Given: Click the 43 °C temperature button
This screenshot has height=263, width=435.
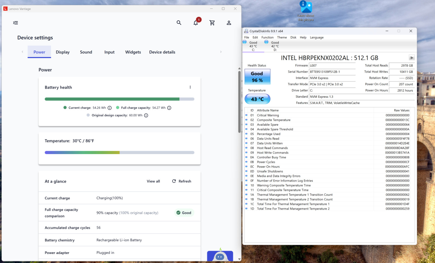Looking at the screenshot, I should coord(257,99).
